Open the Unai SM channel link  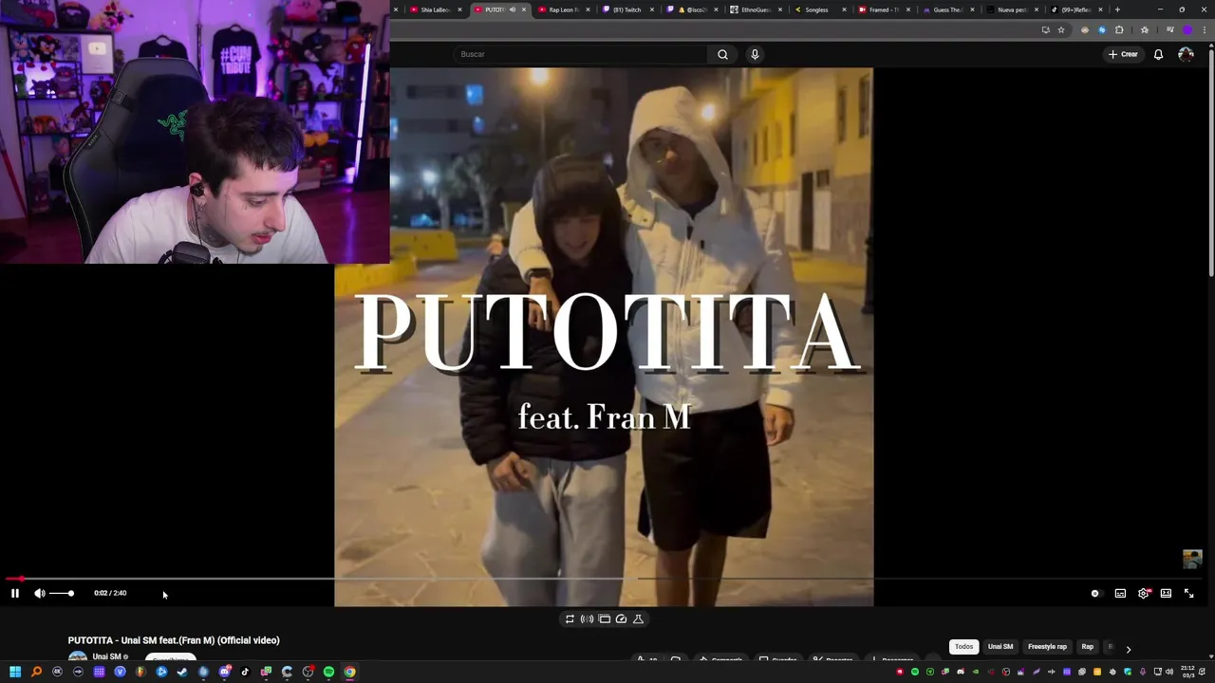pyautogui.click(x=106, y=656)
